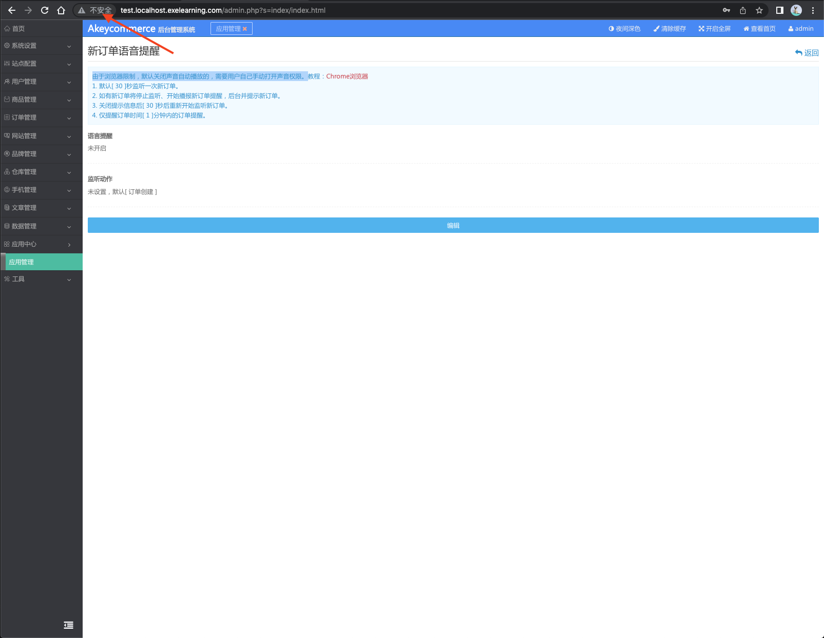Click the 工具 tools icon
Viewport: 824px width, 638px height.
(x=7, y=279)
